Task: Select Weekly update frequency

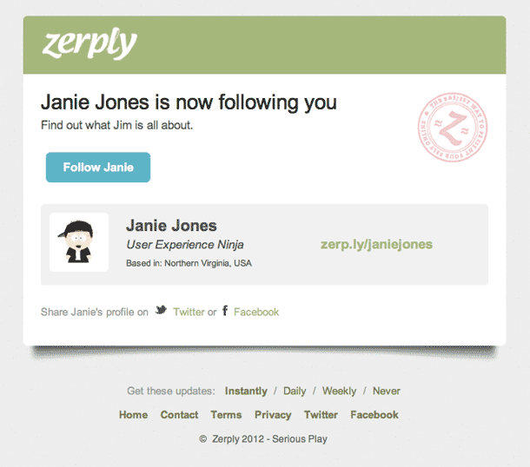Action: tap(339, 391)
